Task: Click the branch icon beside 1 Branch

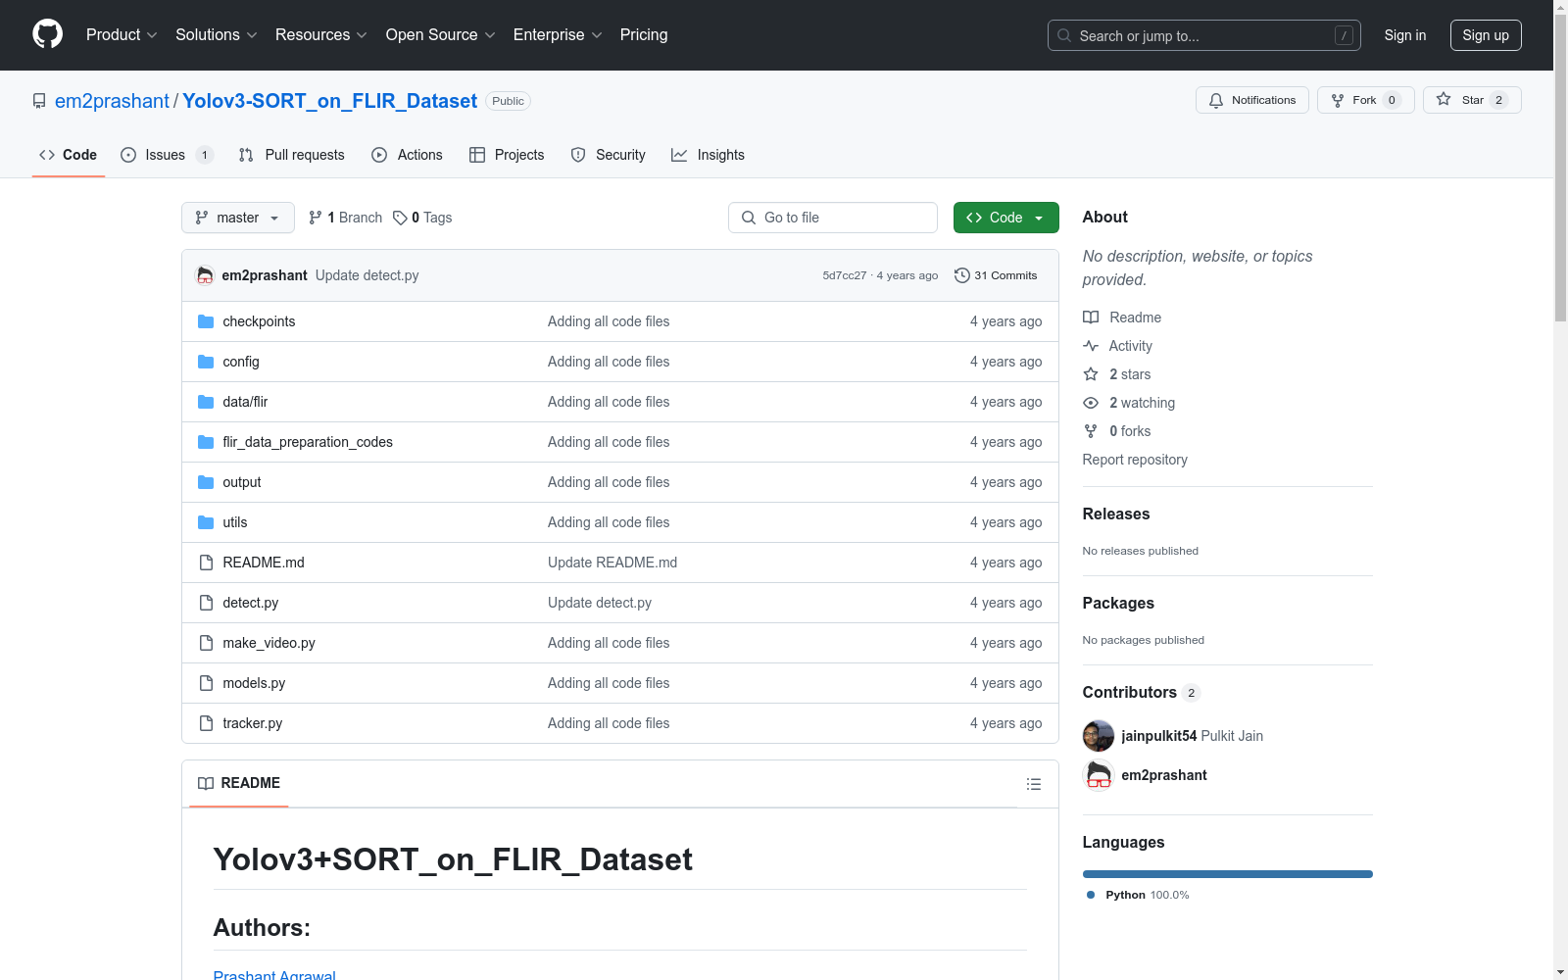Action: click(x=316, y=218)
